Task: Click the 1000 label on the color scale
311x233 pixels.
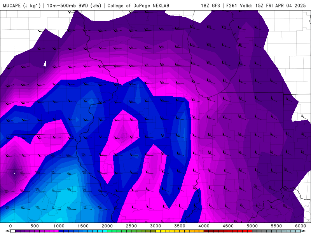Action: coord(59,226)
